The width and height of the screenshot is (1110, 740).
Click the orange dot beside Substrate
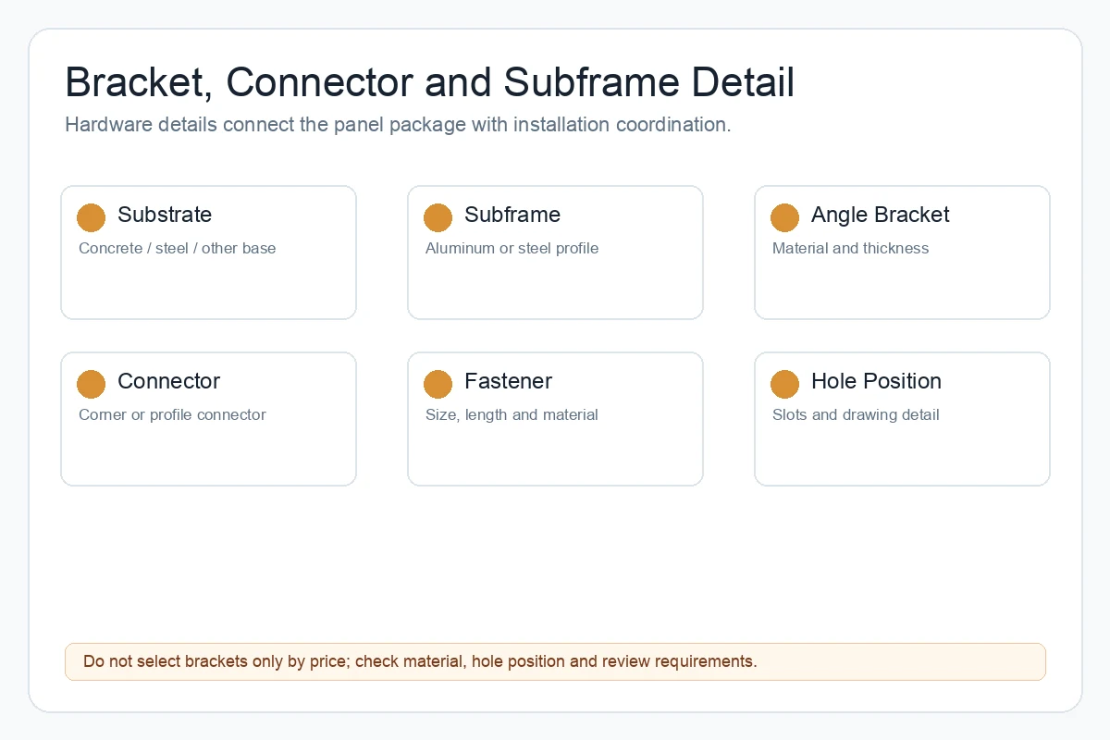(x=91, y=218)
